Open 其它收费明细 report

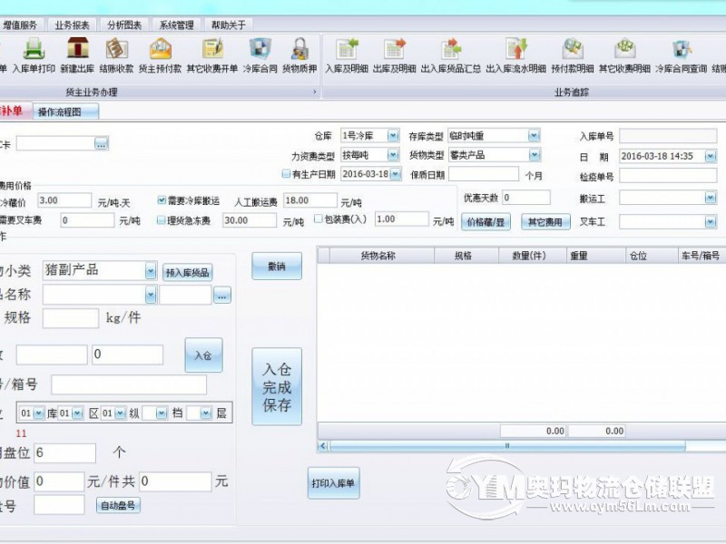pyautogui.click(x=624, y=55)
